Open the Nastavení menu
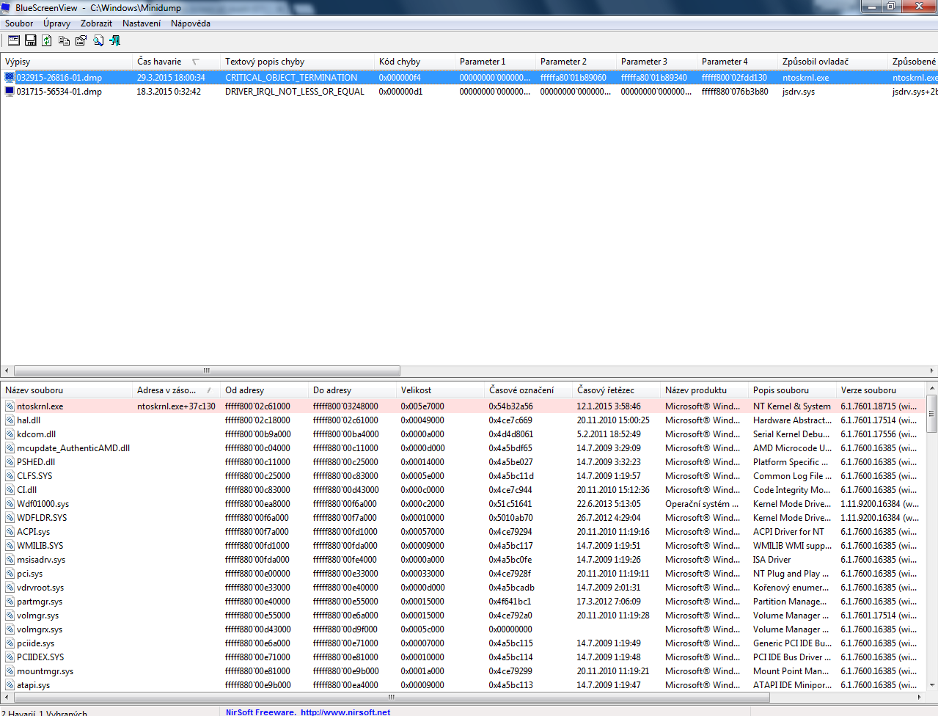The width and height of the screenshot is (938, 716). 142,23
